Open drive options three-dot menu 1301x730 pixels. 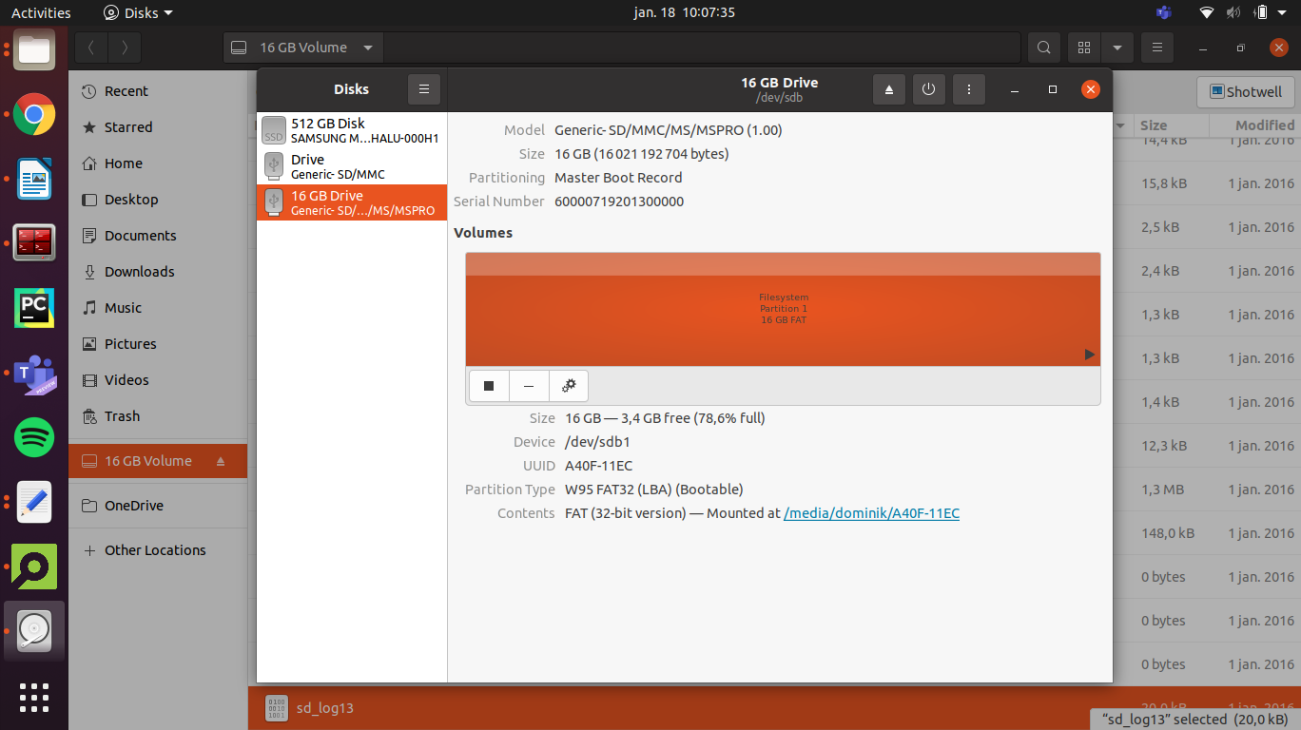pyautogui.click(x=968, y=89)
